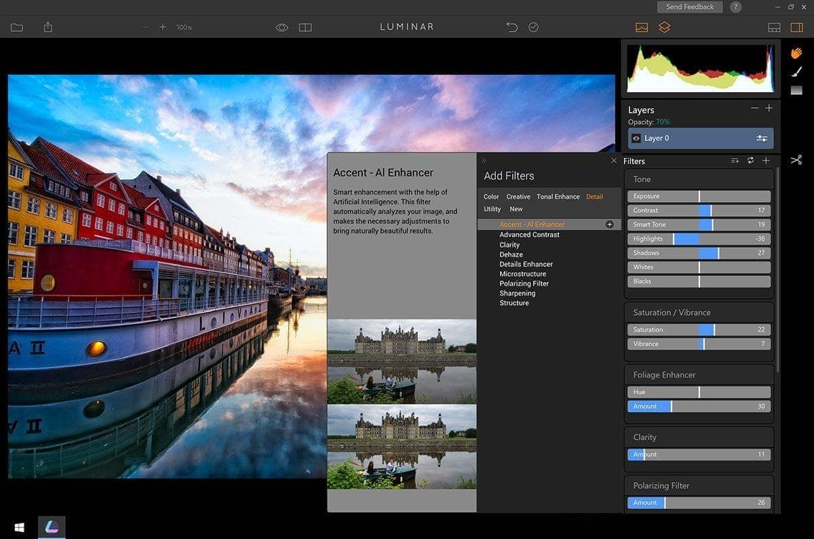This screenshot has height=539, width=814.
Task: Click the Exposure slider
Action: point(699,197)
